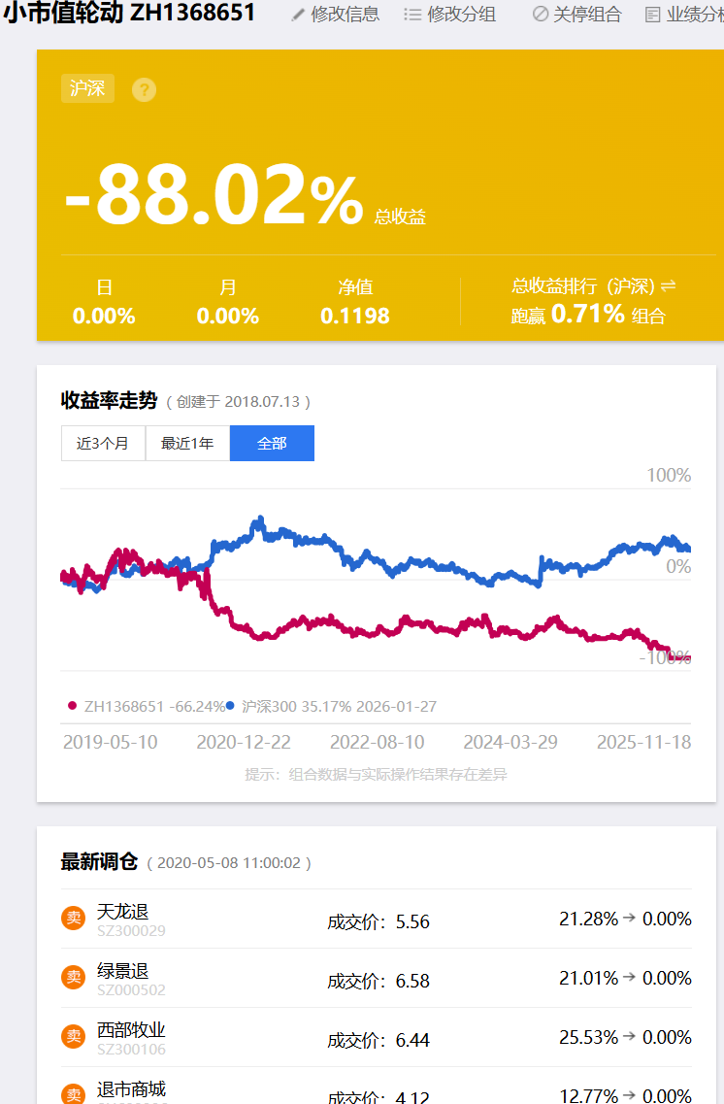Click the list icon for 修改分组
Viewport: 724px width, 1104px height.
412,15
